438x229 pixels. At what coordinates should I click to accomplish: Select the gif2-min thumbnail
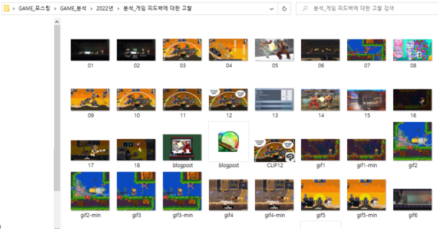90,191
